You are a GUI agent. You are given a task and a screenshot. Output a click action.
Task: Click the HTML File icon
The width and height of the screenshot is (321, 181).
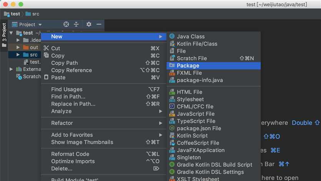pyautogui.click(x=172, y=92)
